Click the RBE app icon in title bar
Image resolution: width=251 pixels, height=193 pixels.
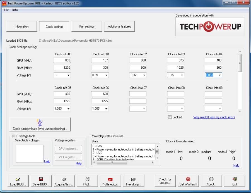pyautogui.click(x=4, y=3)
